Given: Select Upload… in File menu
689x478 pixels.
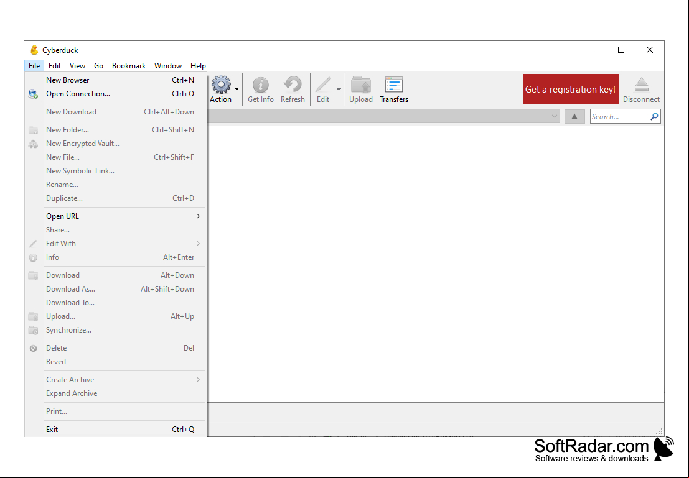Looking at the screenshot, I should point(116,316).
